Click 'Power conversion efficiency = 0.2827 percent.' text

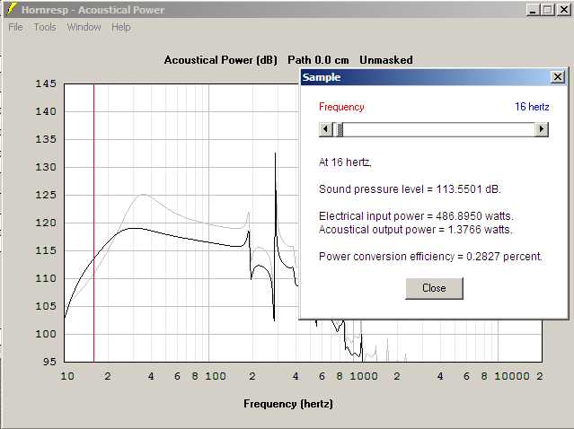pos(430,257)
